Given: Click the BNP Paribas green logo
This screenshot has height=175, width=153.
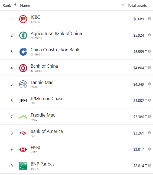Looking at the screenshot, I should point(23,166).
